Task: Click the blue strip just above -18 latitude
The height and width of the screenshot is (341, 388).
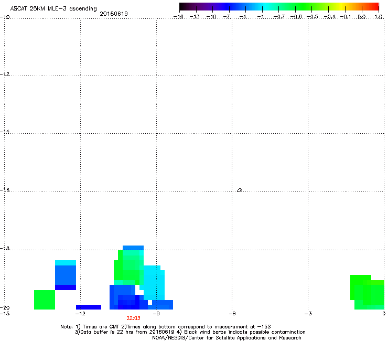Action: (133, 248)
